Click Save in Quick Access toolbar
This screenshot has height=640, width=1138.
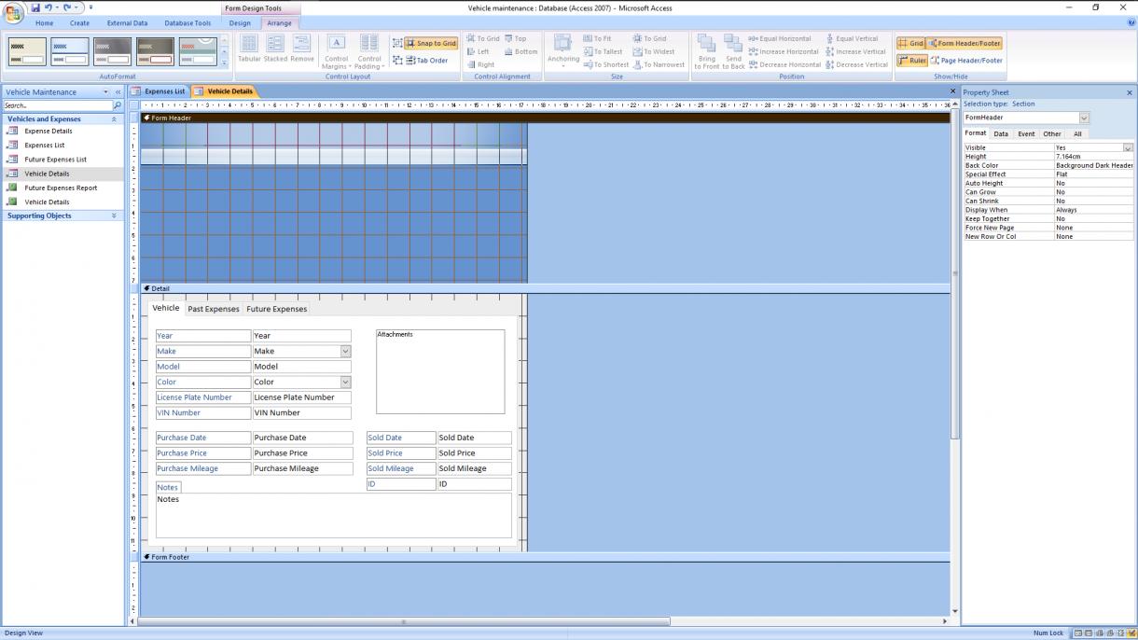[x=35, y=7]
